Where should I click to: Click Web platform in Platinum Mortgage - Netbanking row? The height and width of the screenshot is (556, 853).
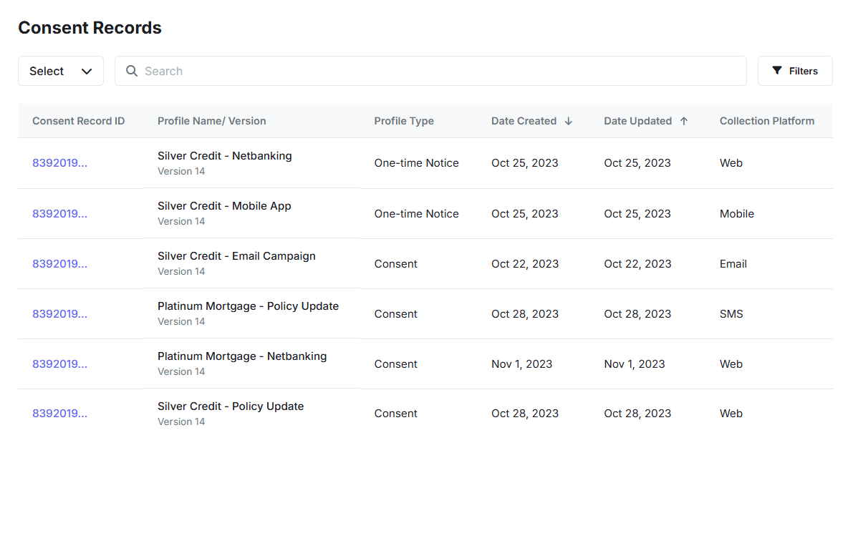point(731,364)
